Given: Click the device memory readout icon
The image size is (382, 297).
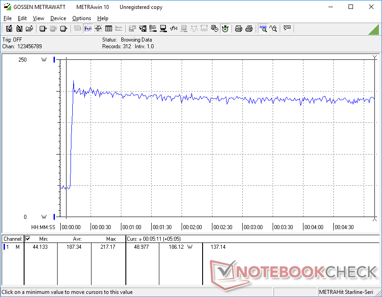Looking at the screenshot, I should [x=63, y=29].
